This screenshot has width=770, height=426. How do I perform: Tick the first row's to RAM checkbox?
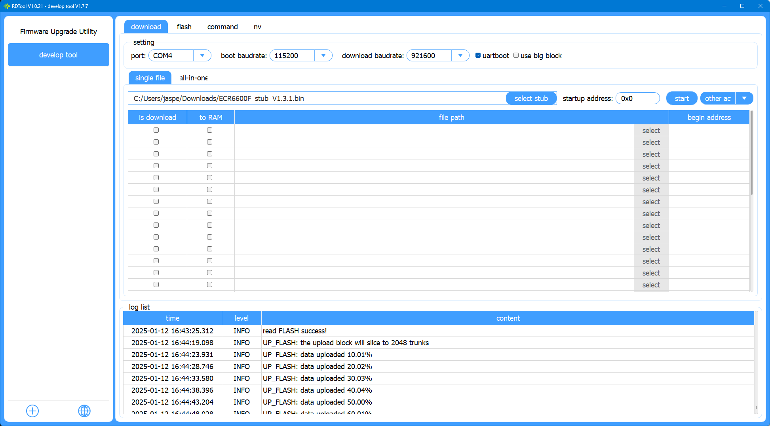point(210,130)
